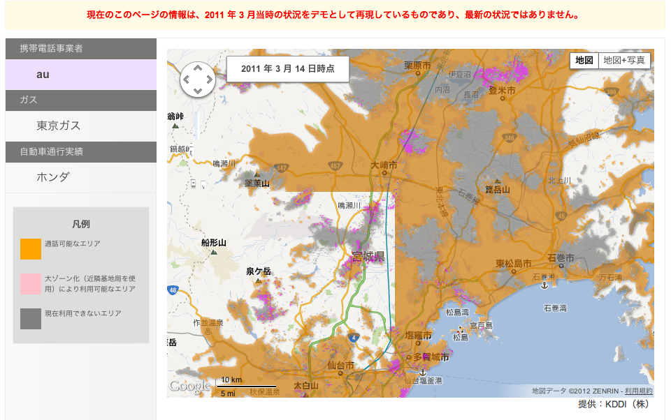Click the 石巻港 anchor icon

544,285
